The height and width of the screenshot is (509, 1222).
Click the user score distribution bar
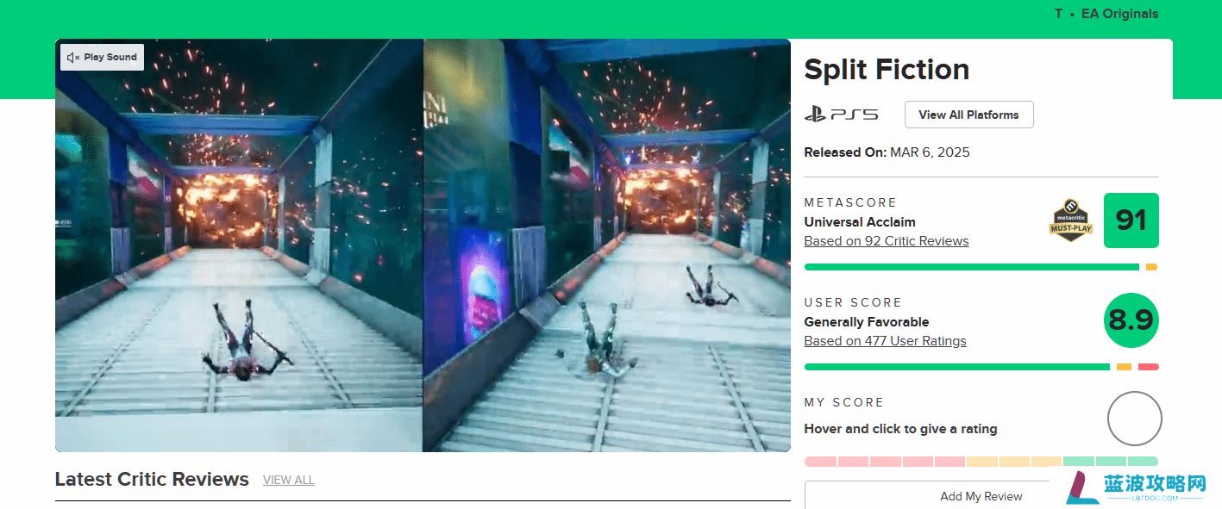click(981, 367)
